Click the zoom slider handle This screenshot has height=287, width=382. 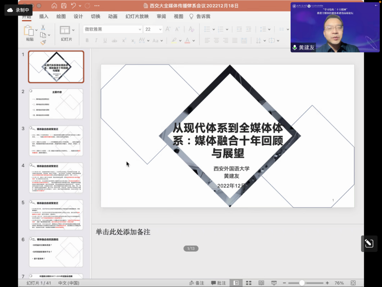coord(302,283)
